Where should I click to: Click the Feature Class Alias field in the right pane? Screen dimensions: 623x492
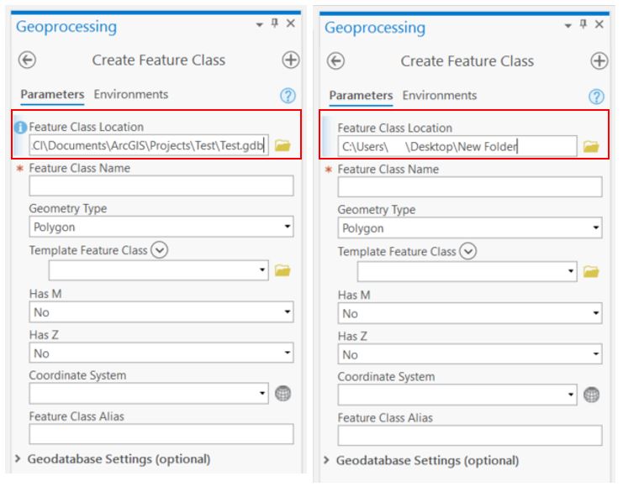[x=469, y=435]
